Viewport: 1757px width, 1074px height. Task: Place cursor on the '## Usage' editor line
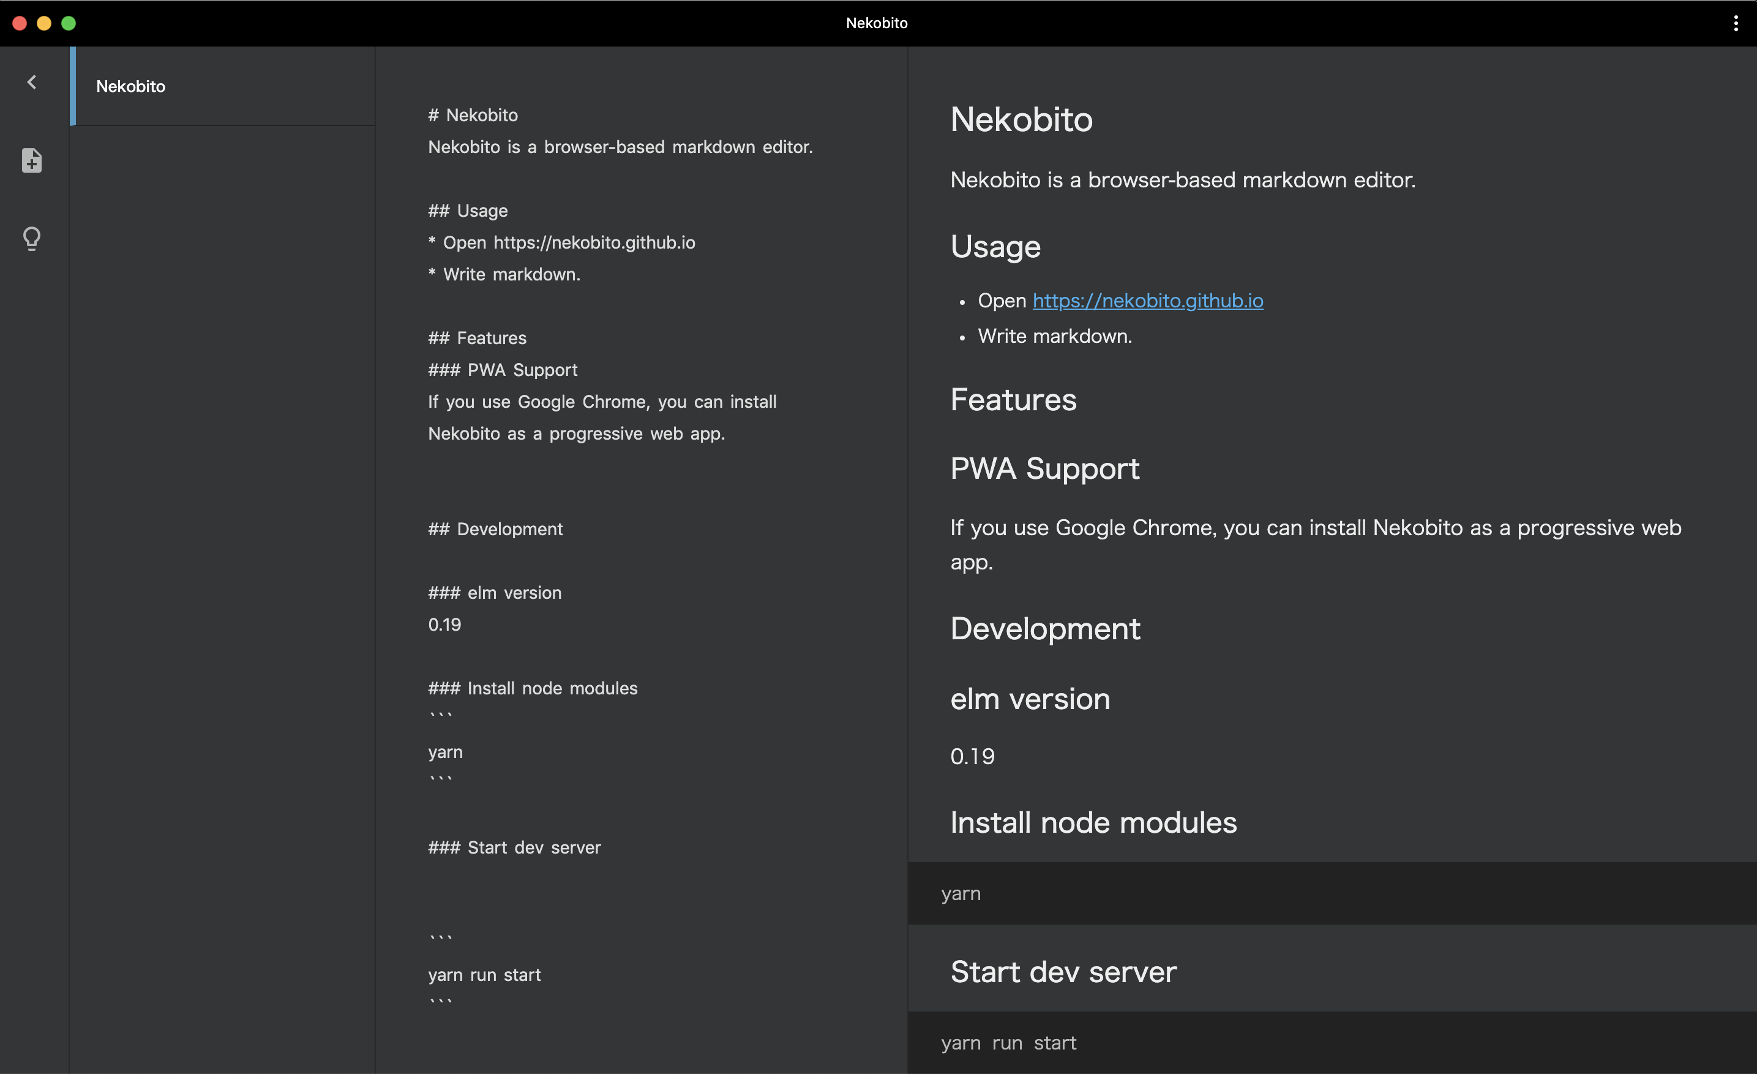click(468, 211)
